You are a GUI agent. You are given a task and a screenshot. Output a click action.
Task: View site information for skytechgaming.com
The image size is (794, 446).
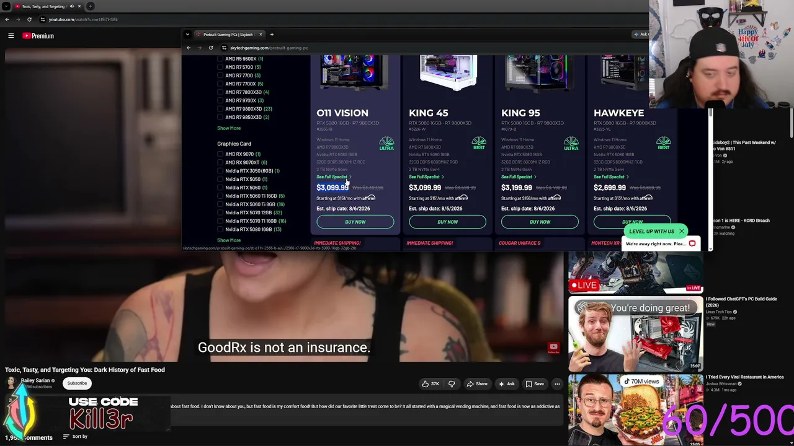tap(224, 48)
